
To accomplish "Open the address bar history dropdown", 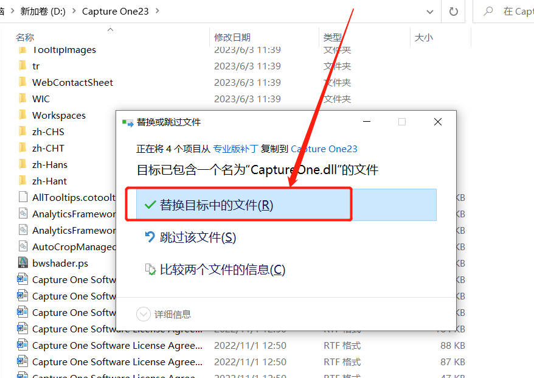I will (x=429, y=12).
